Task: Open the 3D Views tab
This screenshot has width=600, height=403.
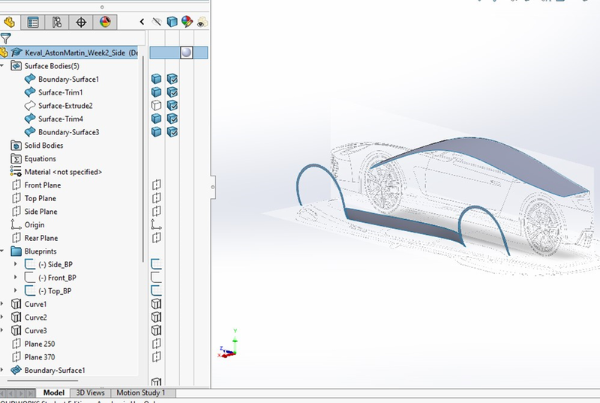Action: [90, 392]
